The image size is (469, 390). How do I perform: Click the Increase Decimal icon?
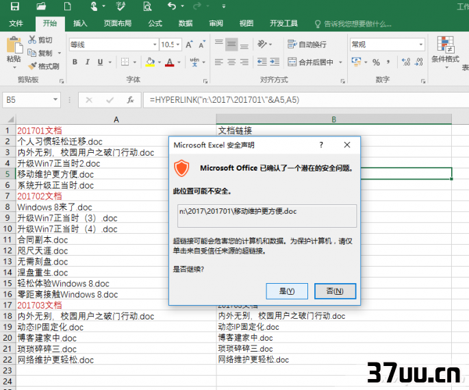(x=406, y=62)
